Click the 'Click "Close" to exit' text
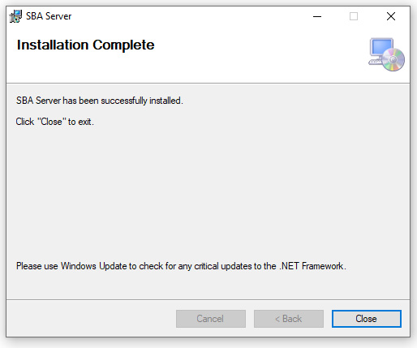This screenshot has width=417, height=348. pyautogui.click(x=54, y=122)
